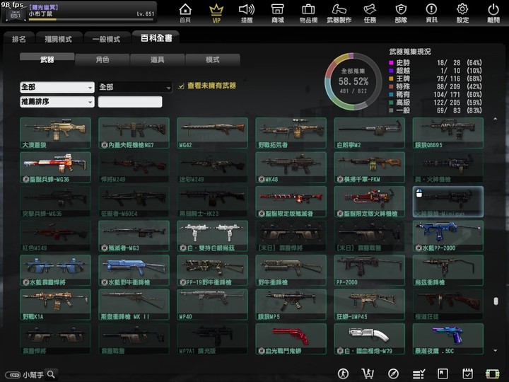This screenshot has width=509, height=382.
Task: Open the calendar check icon in bottom bar
Action: click(x=467, y=374)
